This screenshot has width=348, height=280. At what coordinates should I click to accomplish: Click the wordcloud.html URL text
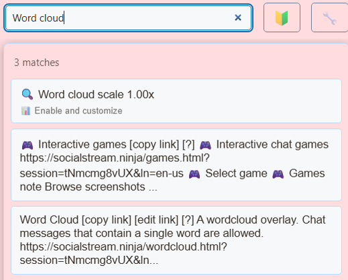(x=123, y=253)
